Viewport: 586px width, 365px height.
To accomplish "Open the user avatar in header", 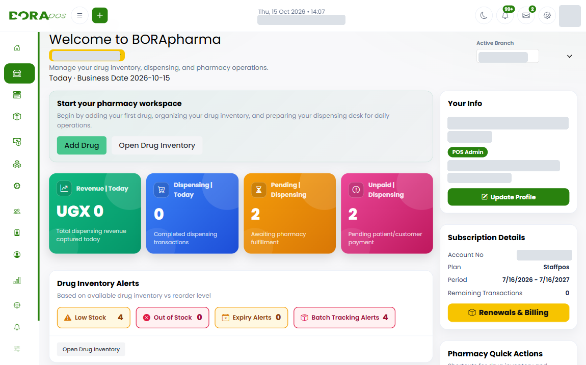I will (x=570, y=16).
